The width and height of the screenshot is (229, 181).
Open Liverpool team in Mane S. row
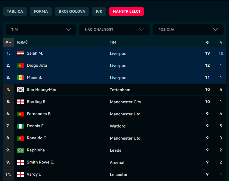(x=119, y=78)
